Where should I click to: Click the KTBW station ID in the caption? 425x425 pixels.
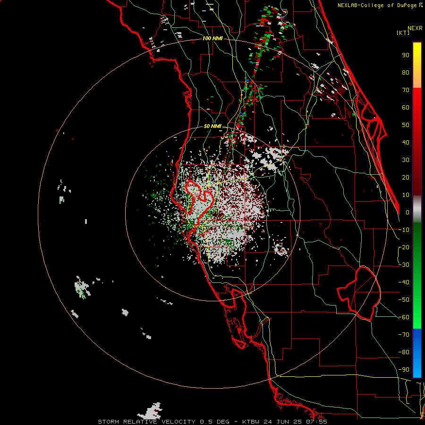tap(251, 422)
